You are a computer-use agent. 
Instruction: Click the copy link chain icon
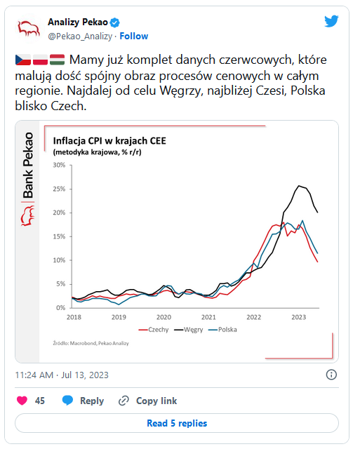point(124,401)
